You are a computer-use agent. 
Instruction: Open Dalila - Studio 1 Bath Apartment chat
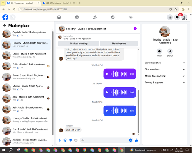pos(26,66)
